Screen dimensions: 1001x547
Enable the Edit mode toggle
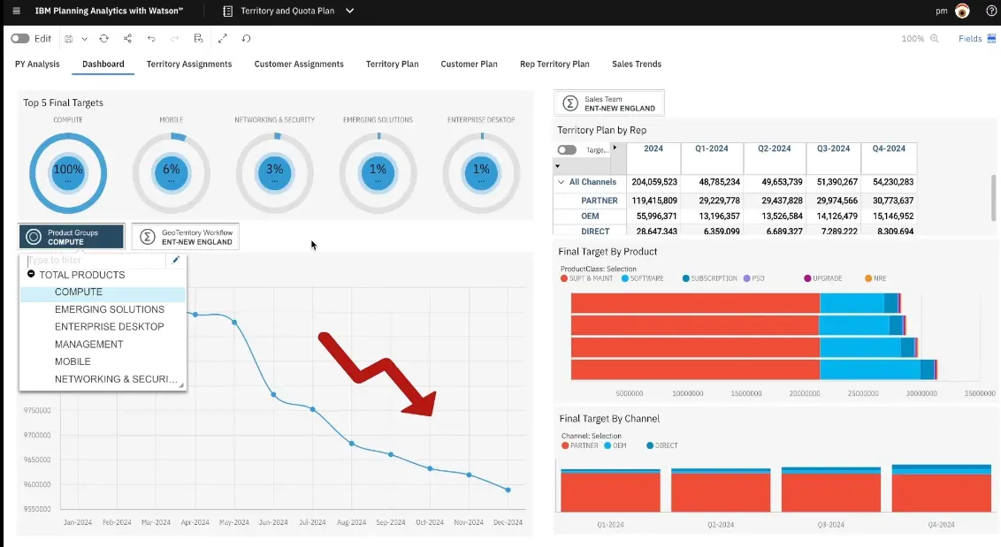tap(21, 38)
